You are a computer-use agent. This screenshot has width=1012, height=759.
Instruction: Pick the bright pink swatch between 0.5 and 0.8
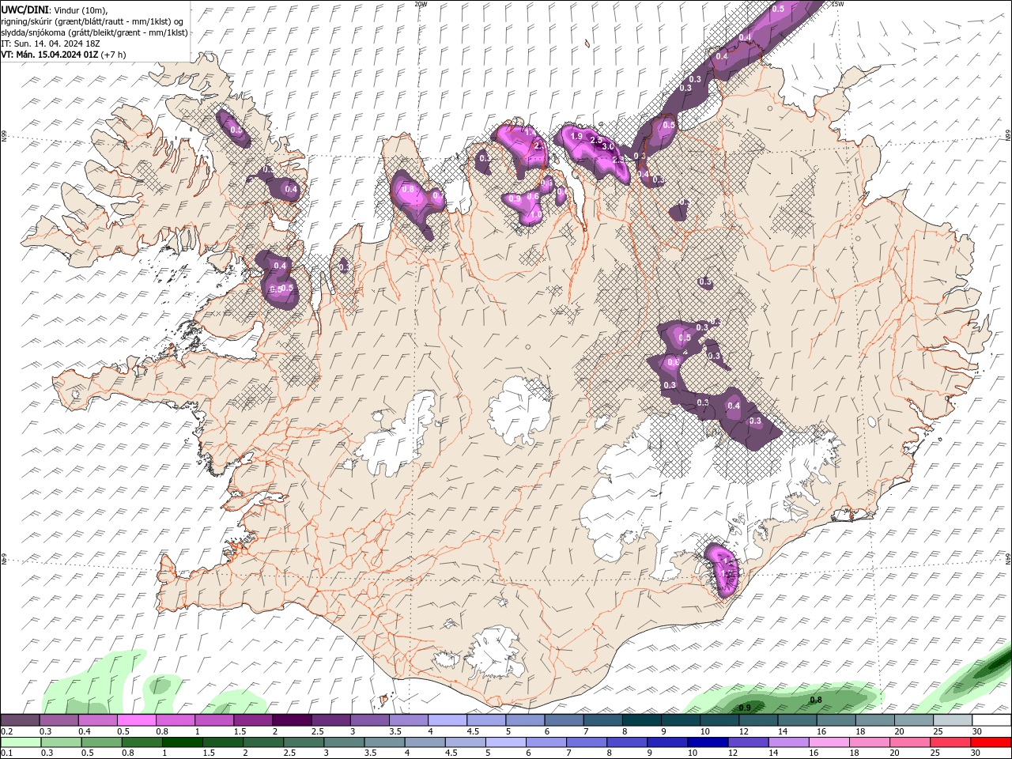tap(136, 720)
